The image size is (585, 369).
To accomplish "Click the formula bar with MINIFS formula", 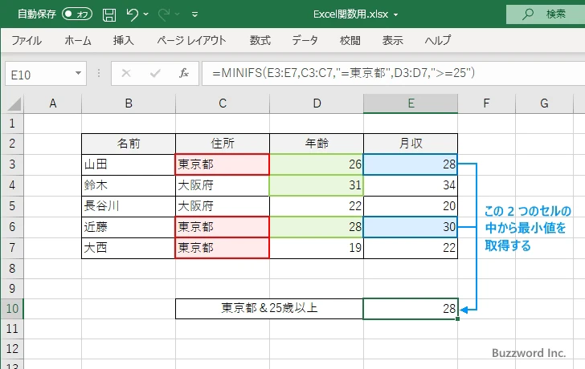I will pyautogui.click(x=393, y=73).
